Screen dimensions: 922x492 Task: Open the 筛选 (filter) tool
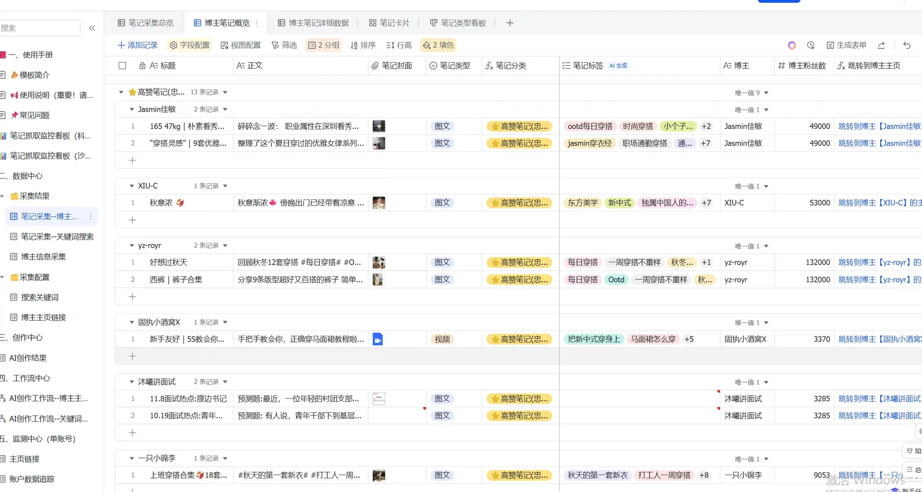click(x=284, y=45)
